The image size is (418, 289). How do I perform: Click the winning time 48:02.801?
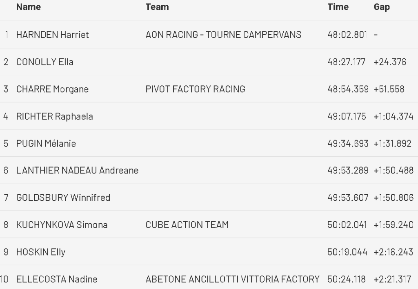pyautogui.click(x=348, y=35)
